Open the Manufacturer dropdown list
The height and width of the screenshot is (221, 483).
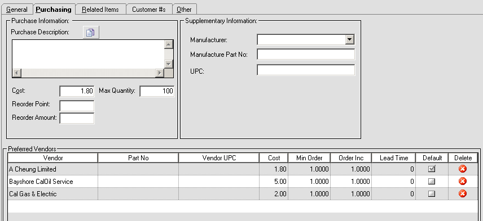[x=349, y=39]
